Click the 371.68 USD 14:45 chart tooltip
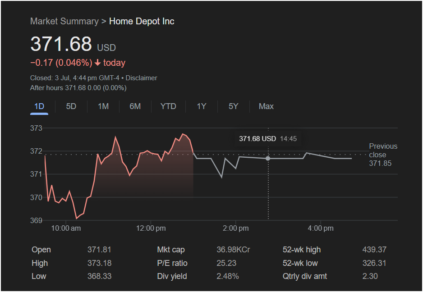423x292 pixels. coord(268,139)
